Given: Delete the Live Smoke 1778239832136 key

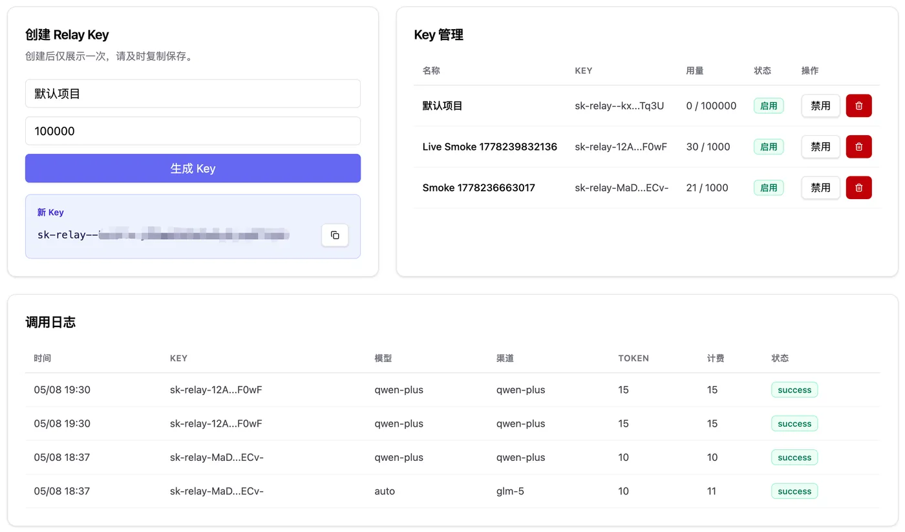Looking at the screenshot, I should point(858,147).
